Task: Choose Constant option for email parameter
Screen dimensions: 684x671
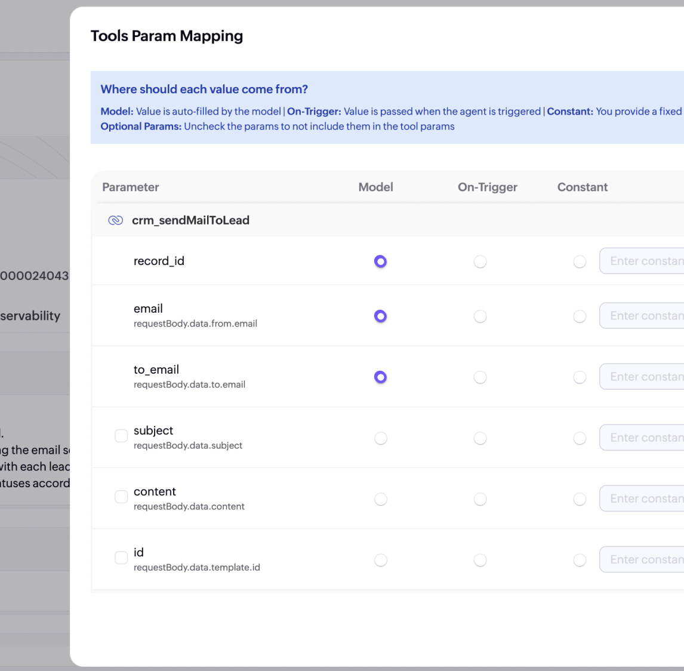Action: pyautogui.click(x=580, y=316)
